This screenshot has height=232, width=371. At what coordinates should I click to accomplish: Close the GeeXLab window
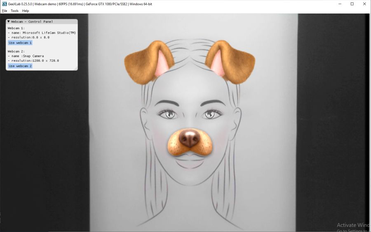coord(365,4)
